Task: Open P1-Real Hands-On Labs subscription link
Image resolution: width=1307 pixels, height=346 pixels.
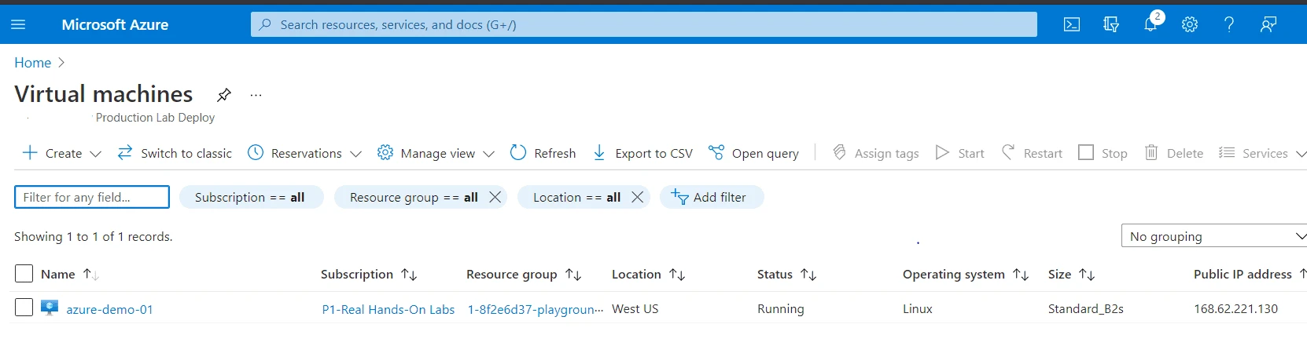Action: click(388, 309)
